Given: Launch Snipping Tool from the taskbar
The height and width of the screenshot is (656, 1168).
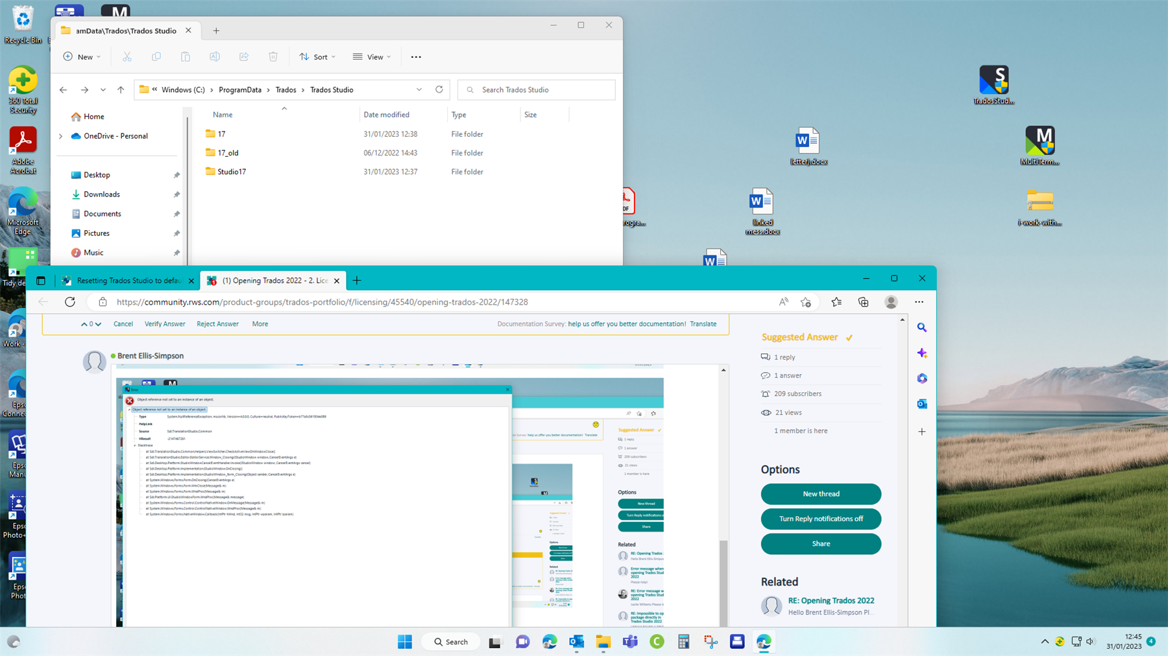Looking at the screenshot, I should pos(710,641).
